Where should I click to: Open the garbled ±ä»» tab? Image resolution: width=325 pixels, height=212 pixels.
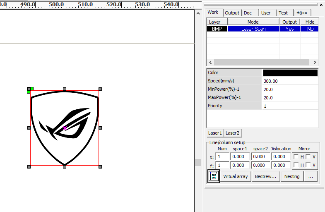tap(302, 13)
